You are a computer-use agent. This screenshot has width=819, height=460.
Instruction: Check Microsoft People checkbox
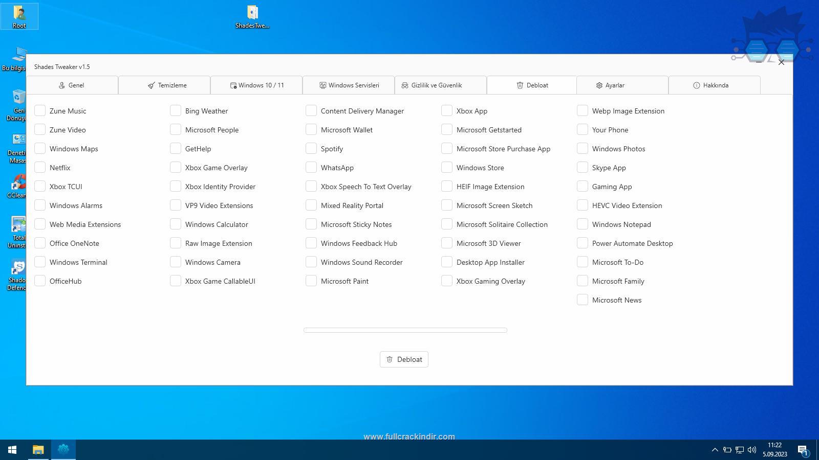pyautogui.click(x=176, y=129)
